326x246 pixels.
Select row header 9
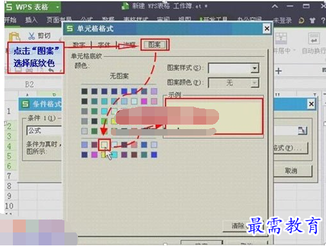click(9, 196)
